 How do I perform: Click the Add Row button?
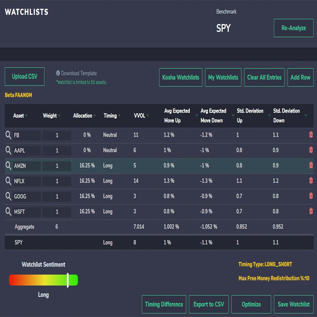tap(300, 77)
